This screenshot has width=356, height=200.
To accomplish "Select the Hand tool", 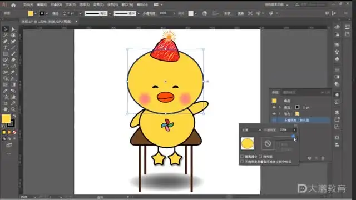I will coord(6,109).
